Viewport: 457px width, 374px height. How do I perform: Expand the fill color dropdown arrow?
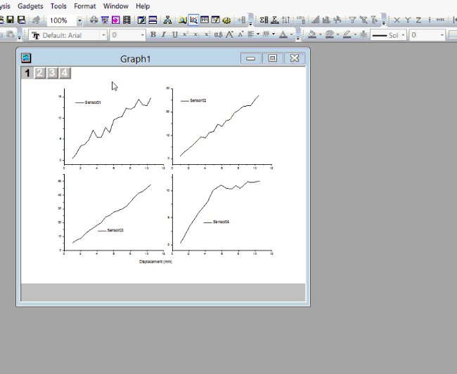pos(321,34)
